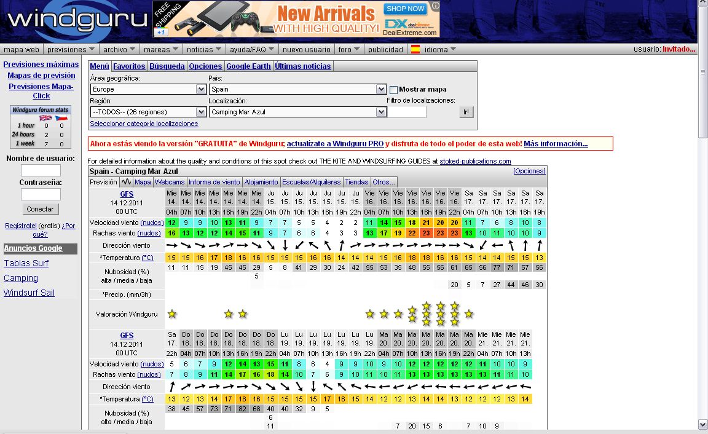This screenshot has height=434, width=708.
Task: Enable the Mostrar mapa checkbox
Action: click(x=393, y=90)
